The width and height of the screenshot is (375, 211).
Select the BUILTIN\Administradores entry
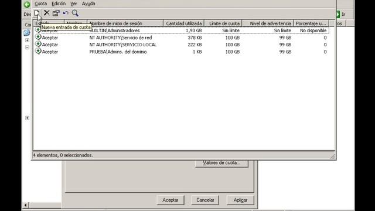click(x=115, y=30)
